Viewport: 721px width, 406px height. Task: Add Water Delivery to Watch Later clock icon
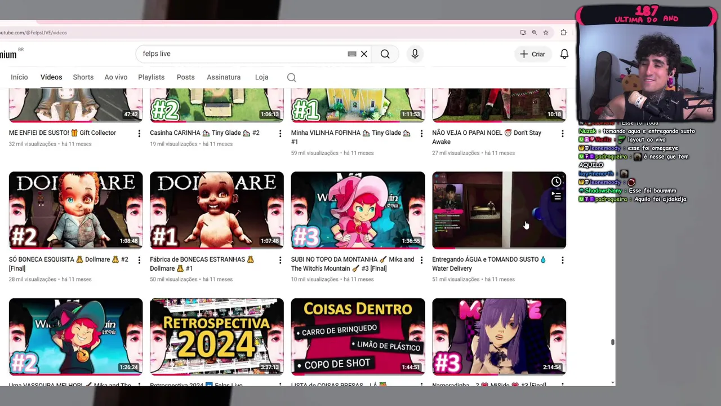pos(556,182)
